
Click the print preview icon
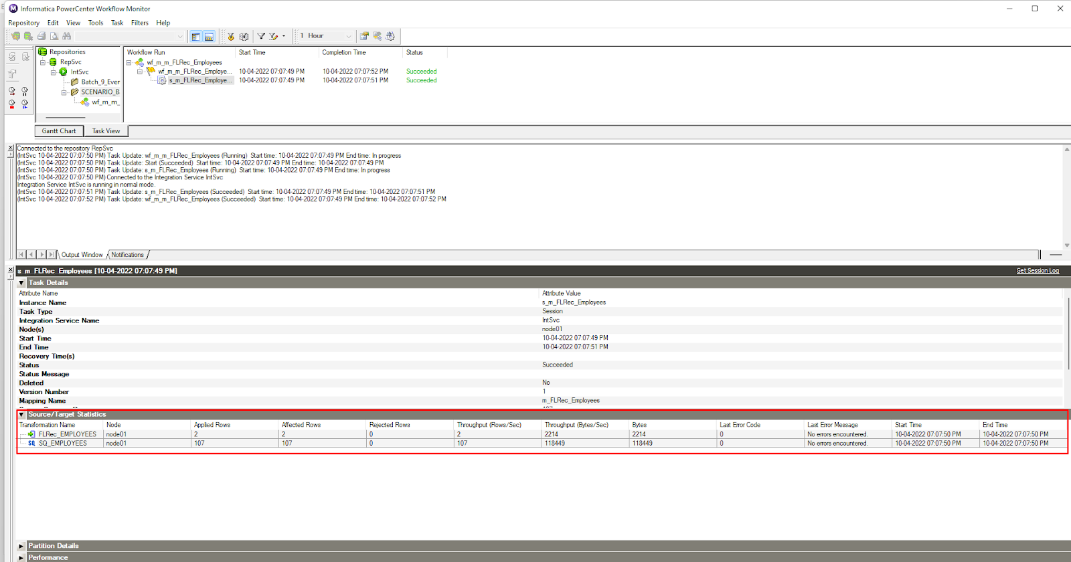[54, 36]
